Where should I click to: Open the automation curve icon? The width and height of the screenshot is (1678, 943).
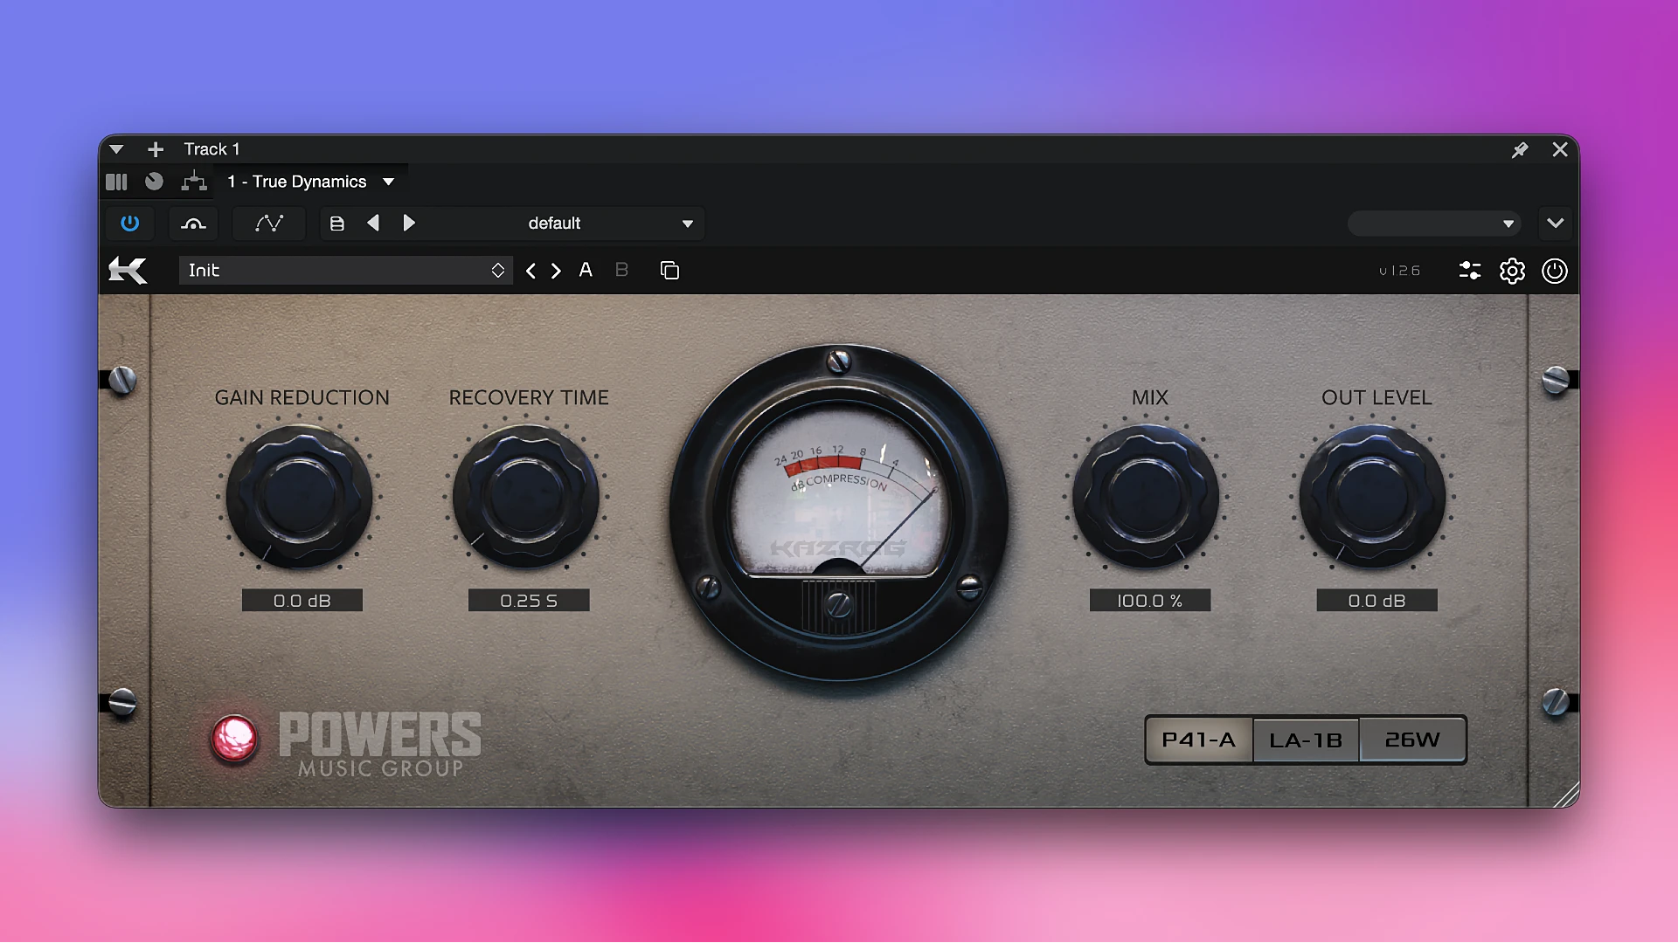point(268,224)
